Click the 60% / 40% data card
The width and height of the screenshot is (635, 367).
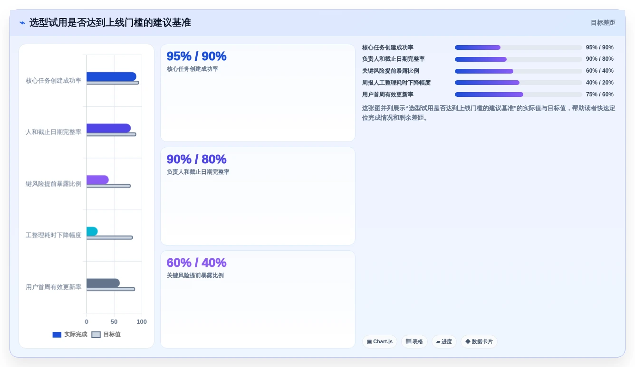(x=258, y=300)
